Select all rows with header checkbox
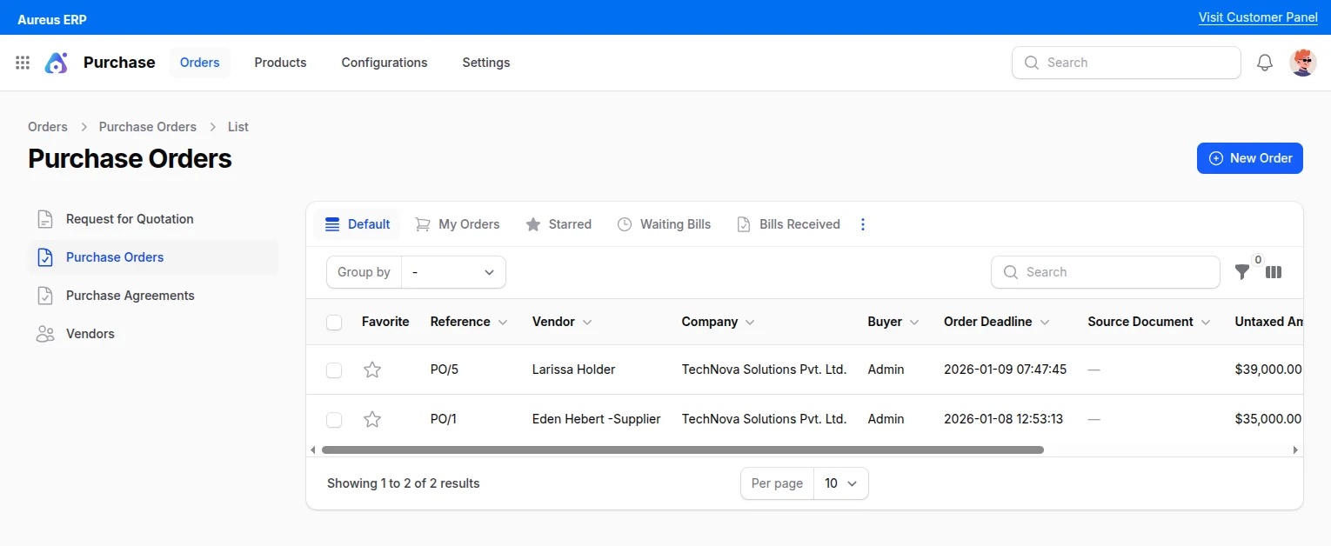Image resolution: width=1331 pixels, height=546 pixels. (x=334, y=323)
